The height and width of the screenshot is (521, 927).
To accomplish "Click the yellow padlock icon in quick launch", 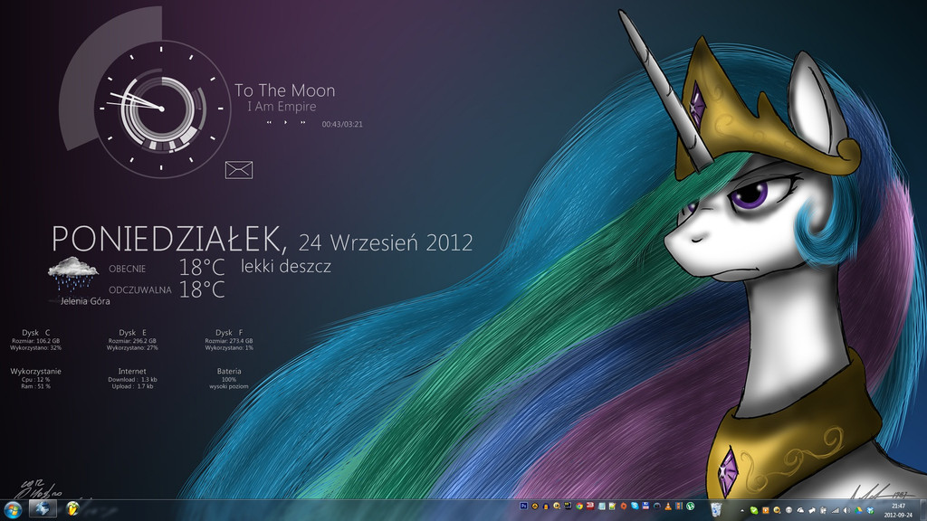I will (546, 507).
